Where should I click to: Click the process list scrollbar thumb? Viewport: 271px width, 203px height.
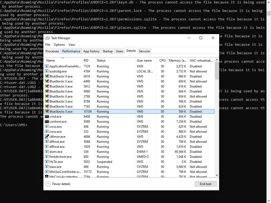(x=217, y=71)
